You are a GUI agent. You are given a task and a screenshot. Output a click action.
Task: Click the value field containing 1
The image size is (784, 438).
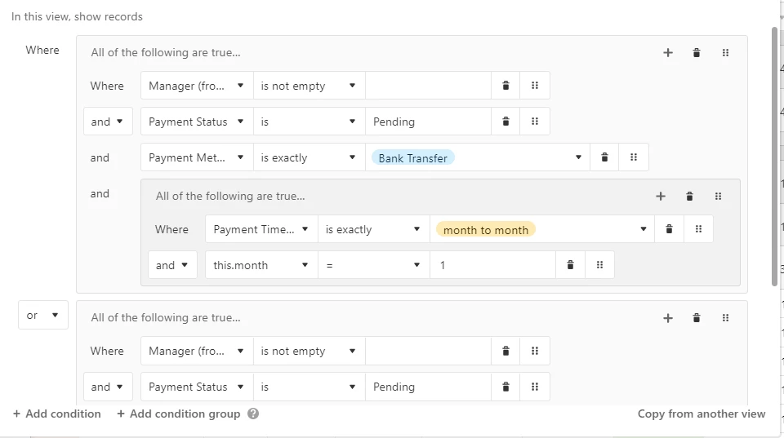492,265
